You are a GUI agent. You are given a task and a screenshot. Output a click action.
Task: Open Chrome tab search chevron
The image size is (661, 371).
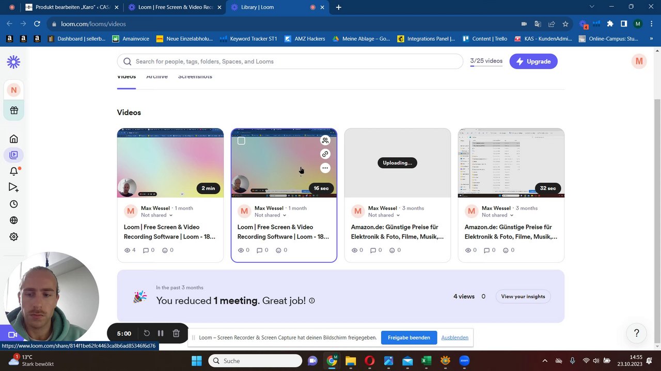point(592,7)
